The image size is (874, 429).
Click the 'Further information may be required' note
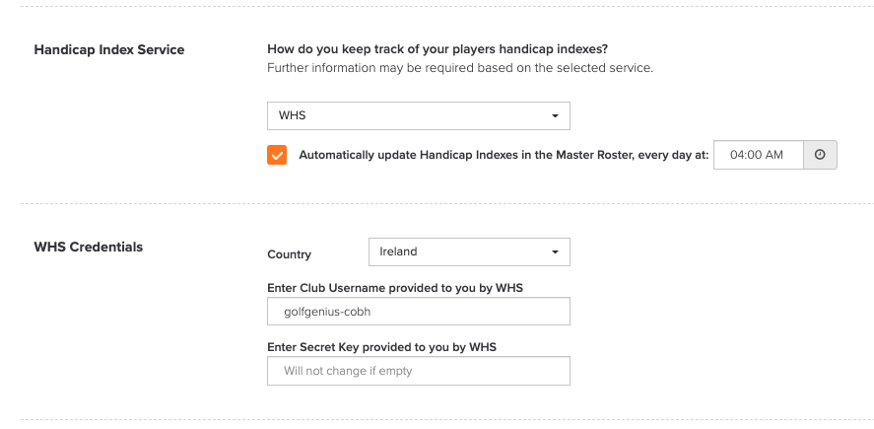(460, 68)
